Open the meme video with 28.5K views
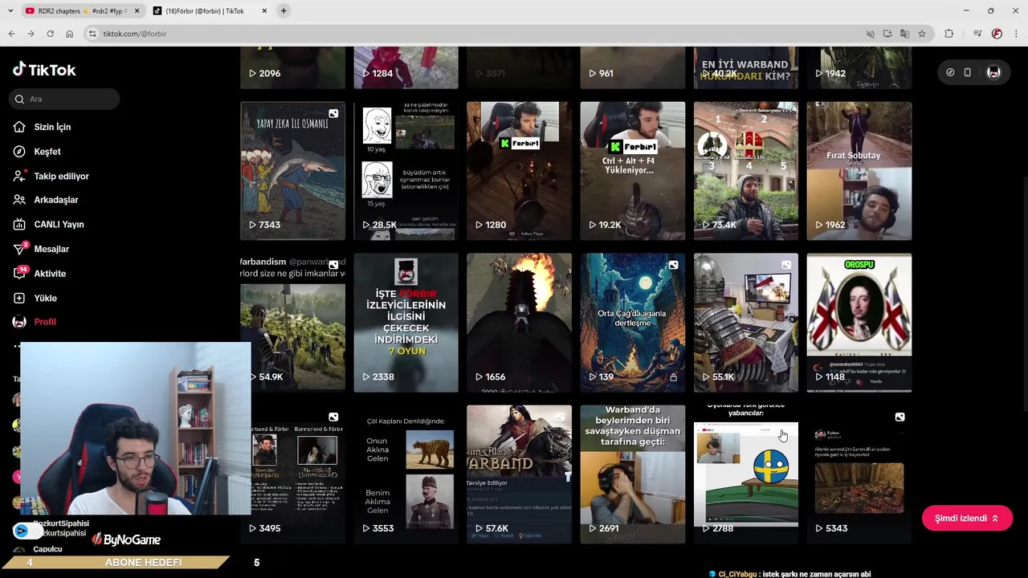The image size is (1028, 578). 406,171
